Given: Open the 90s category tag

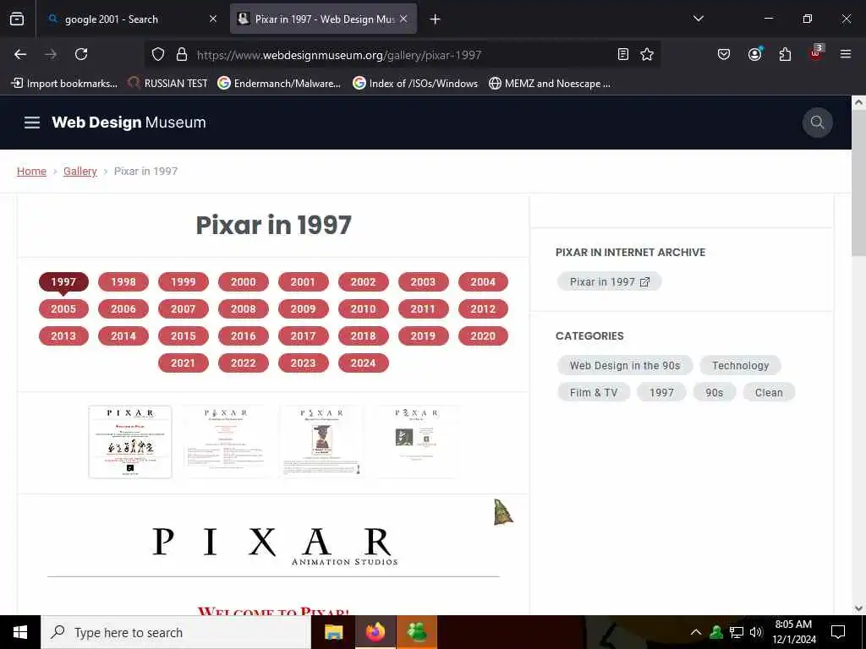Looking at the screenshot, I should click(714, 392).
